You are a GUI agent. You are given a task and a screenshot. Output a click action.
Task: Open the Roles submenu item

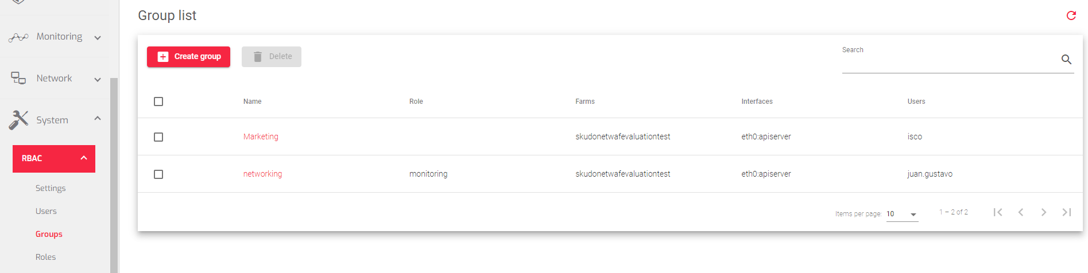45,257
